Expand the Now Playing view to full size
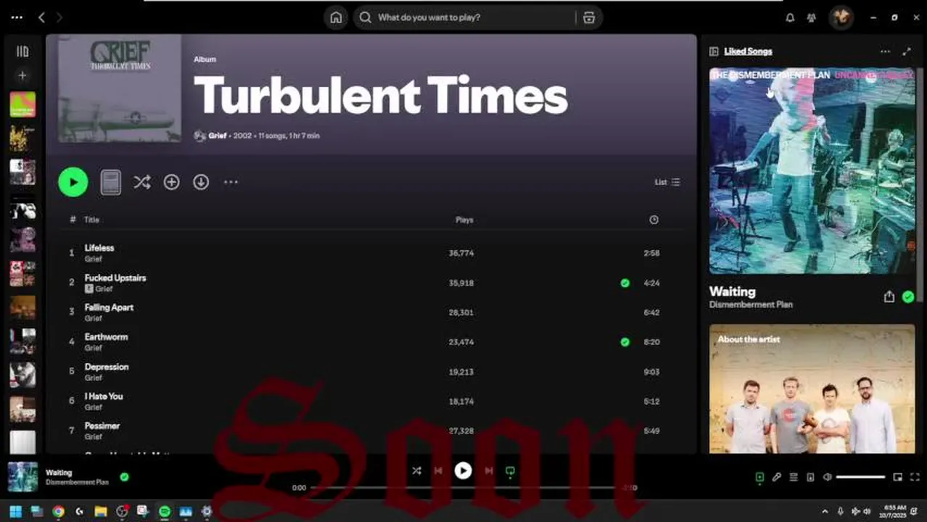The width and height of the screenshot is (927, 522). pyautogui.click(x=907, y=51)
